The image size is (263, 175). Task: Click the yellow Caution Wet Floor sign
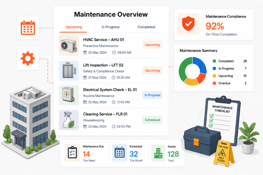point(224,153)
